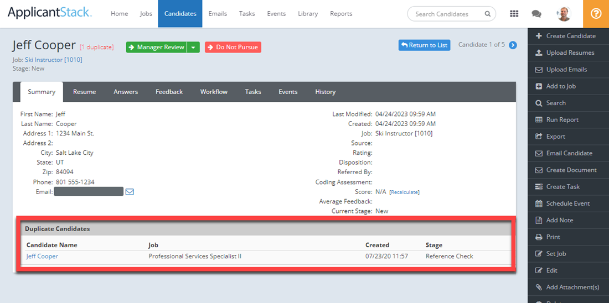Open the candidate Tasks tab
Viewport: 609px width, 303px height.
[253, 92]
